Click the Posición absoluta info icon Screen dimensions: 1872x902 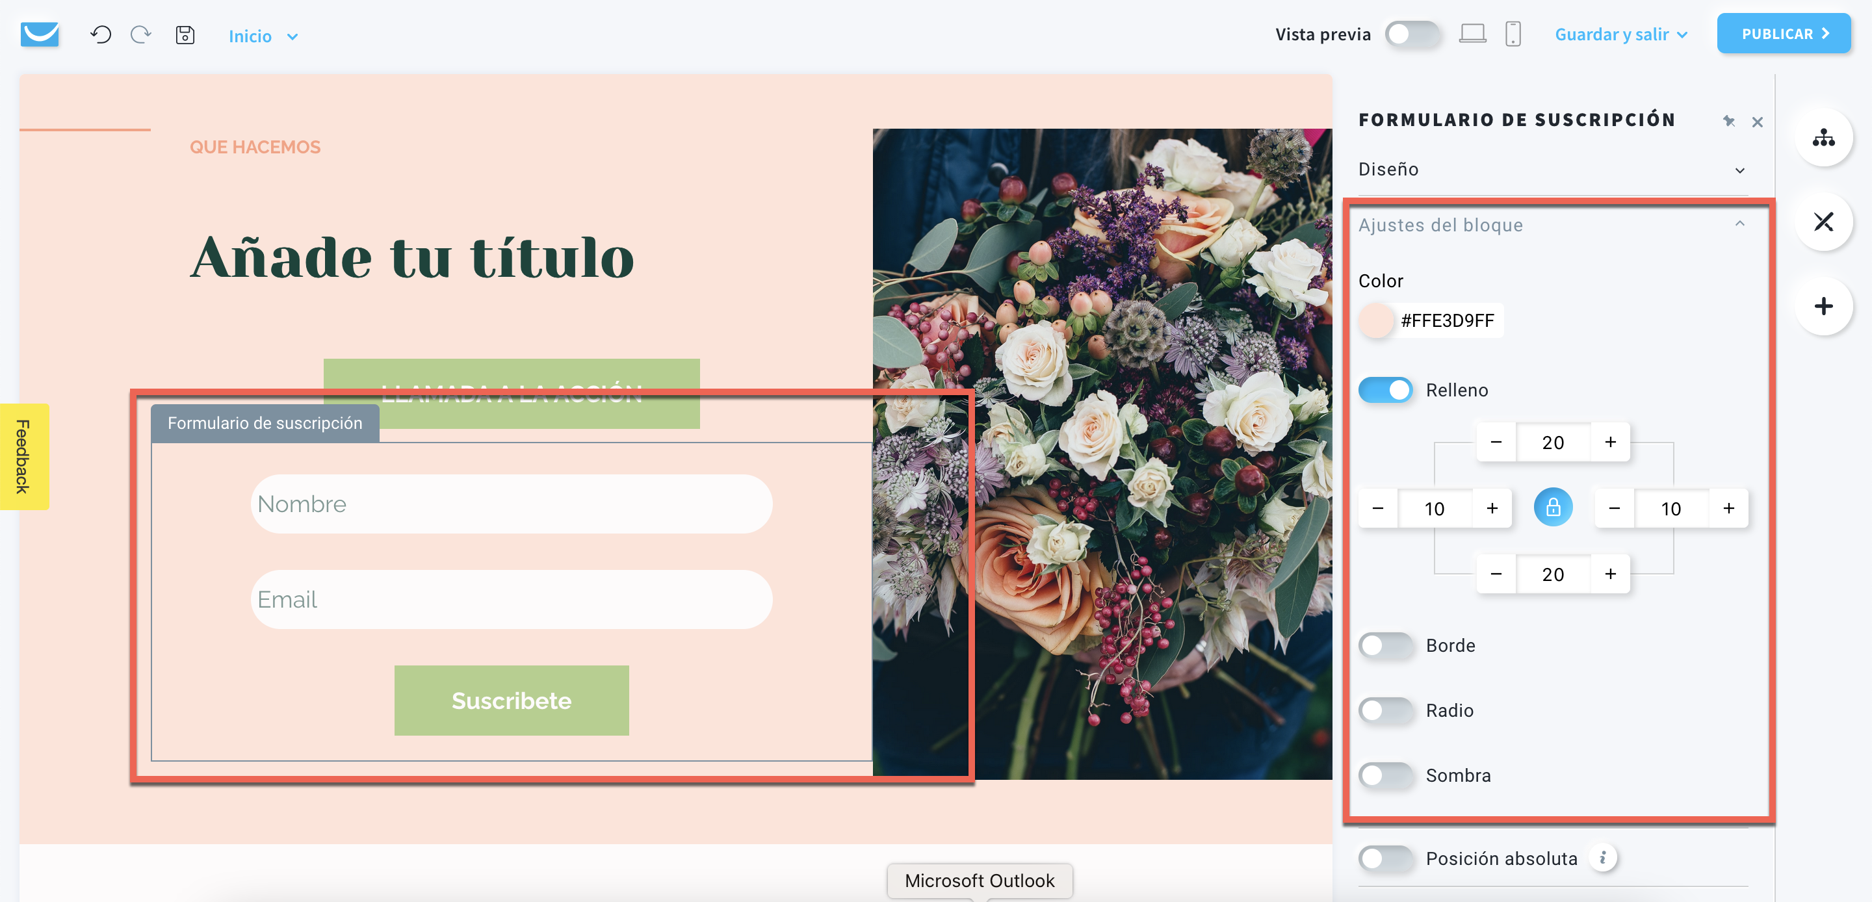tap(1602, 858)
